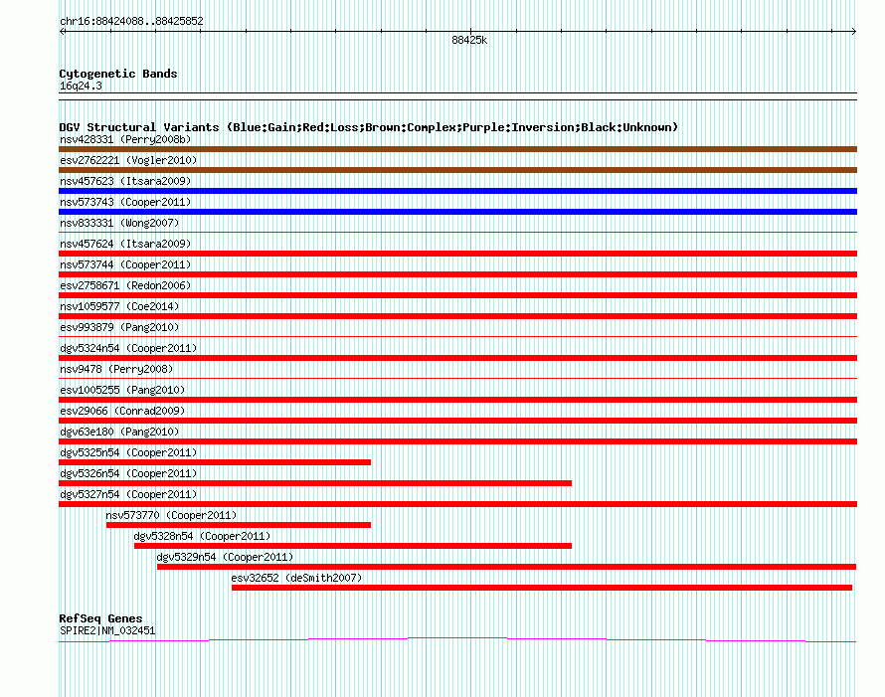Open the dgv5329n54 (Cooper2011) label

pos(225,557)
